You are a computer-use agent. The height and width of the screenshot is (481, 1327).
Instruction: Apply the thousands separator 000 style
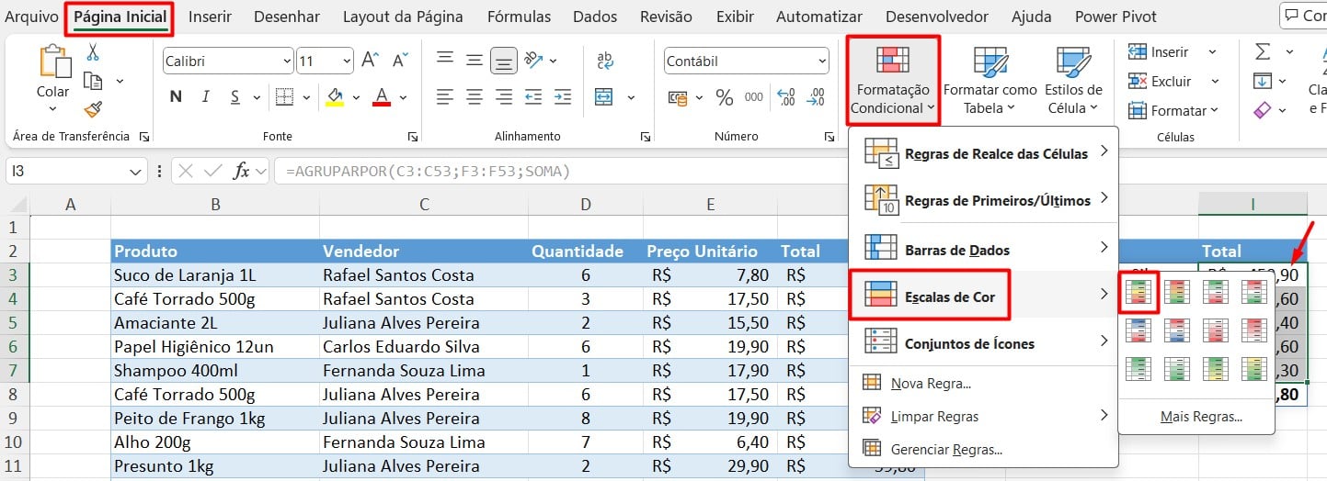coord(754,96)
